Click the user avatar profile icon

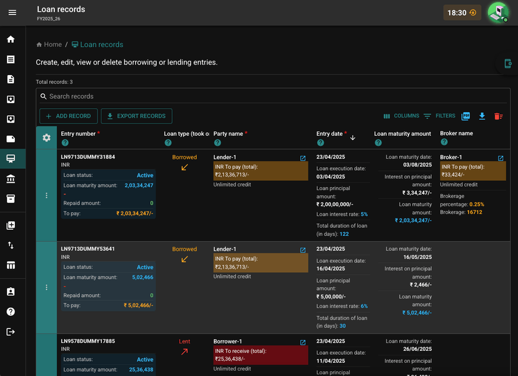click(498, 13)
